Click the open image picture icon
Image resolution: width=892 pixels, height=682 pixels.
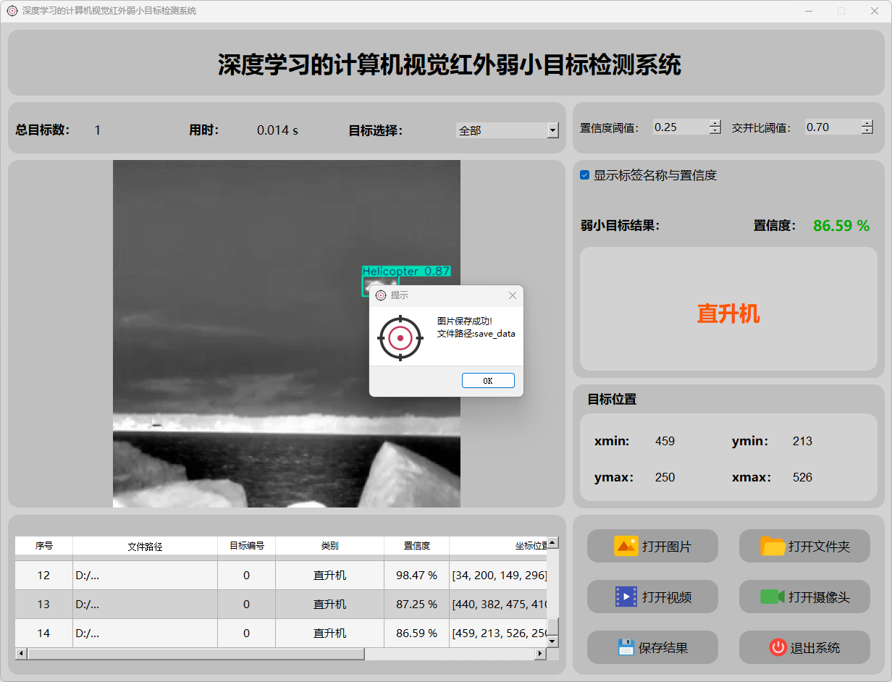point(626,546)
